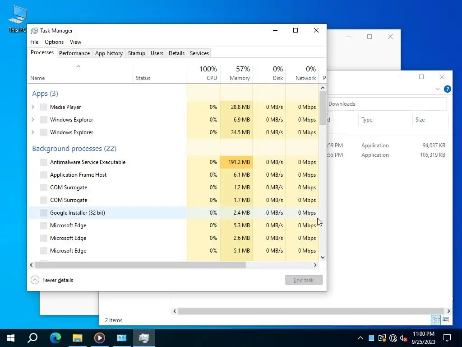Open the File menu in Task Manager

(x=34, y=42)
